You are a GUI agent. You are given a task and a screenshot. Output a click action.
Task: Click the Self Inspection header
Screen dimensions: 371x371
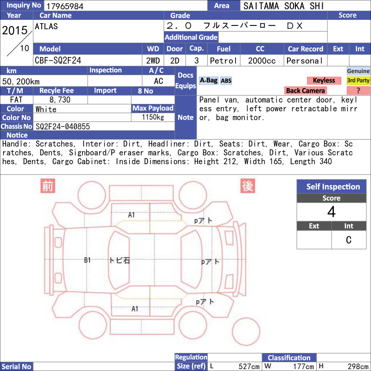tap(332, 186)
